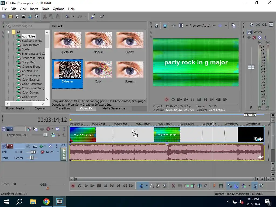
Task: Mute the Master bus output
Action: click(260, 38)
